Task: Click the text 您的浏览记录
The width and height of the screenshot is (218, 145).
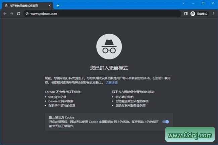Action: pyautogui.click(x=57, y=97)
